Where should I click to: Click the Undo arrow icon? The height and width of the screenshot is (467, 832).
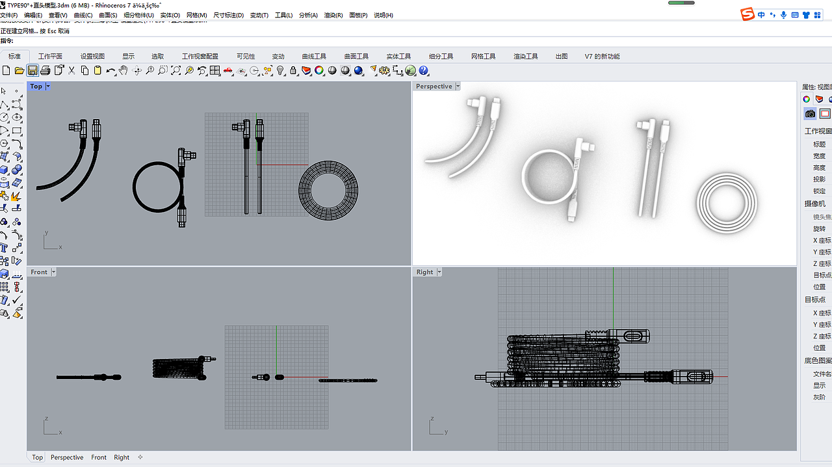coord(110,70)
